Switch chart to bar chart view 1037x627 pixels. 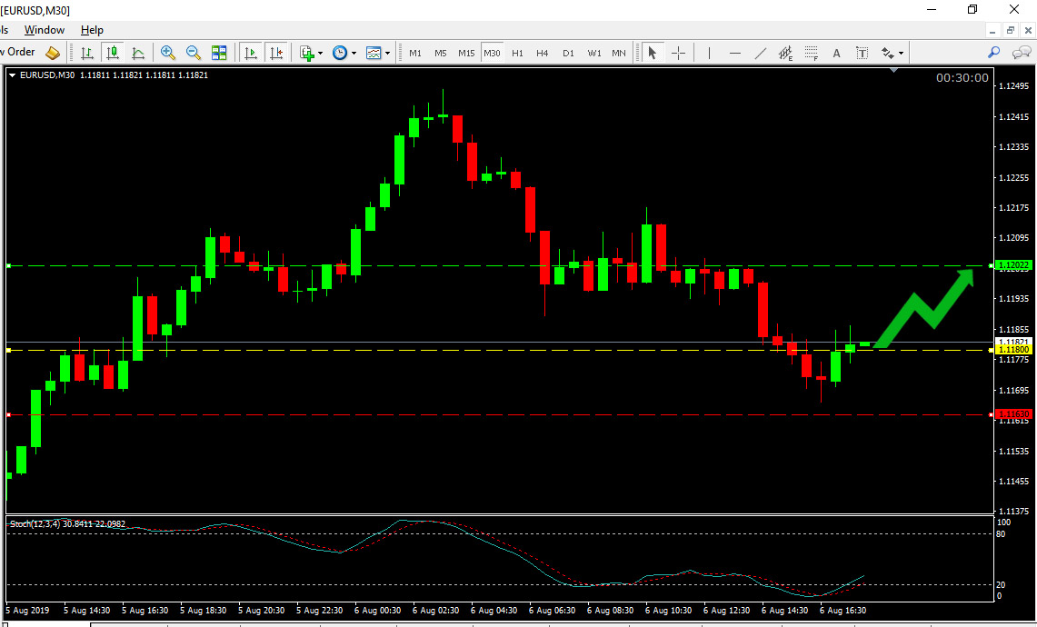[x=87, y=53]
